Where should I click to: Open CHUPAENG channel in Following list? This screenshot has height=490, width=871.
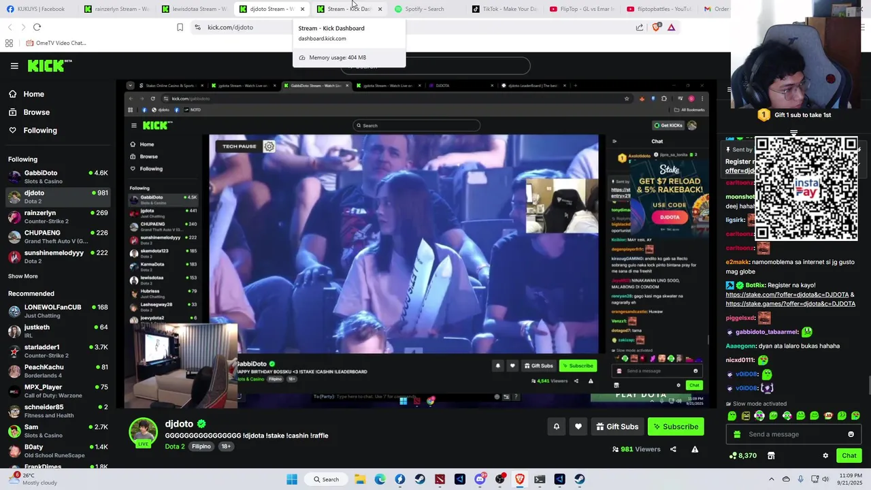pos(58,237)
